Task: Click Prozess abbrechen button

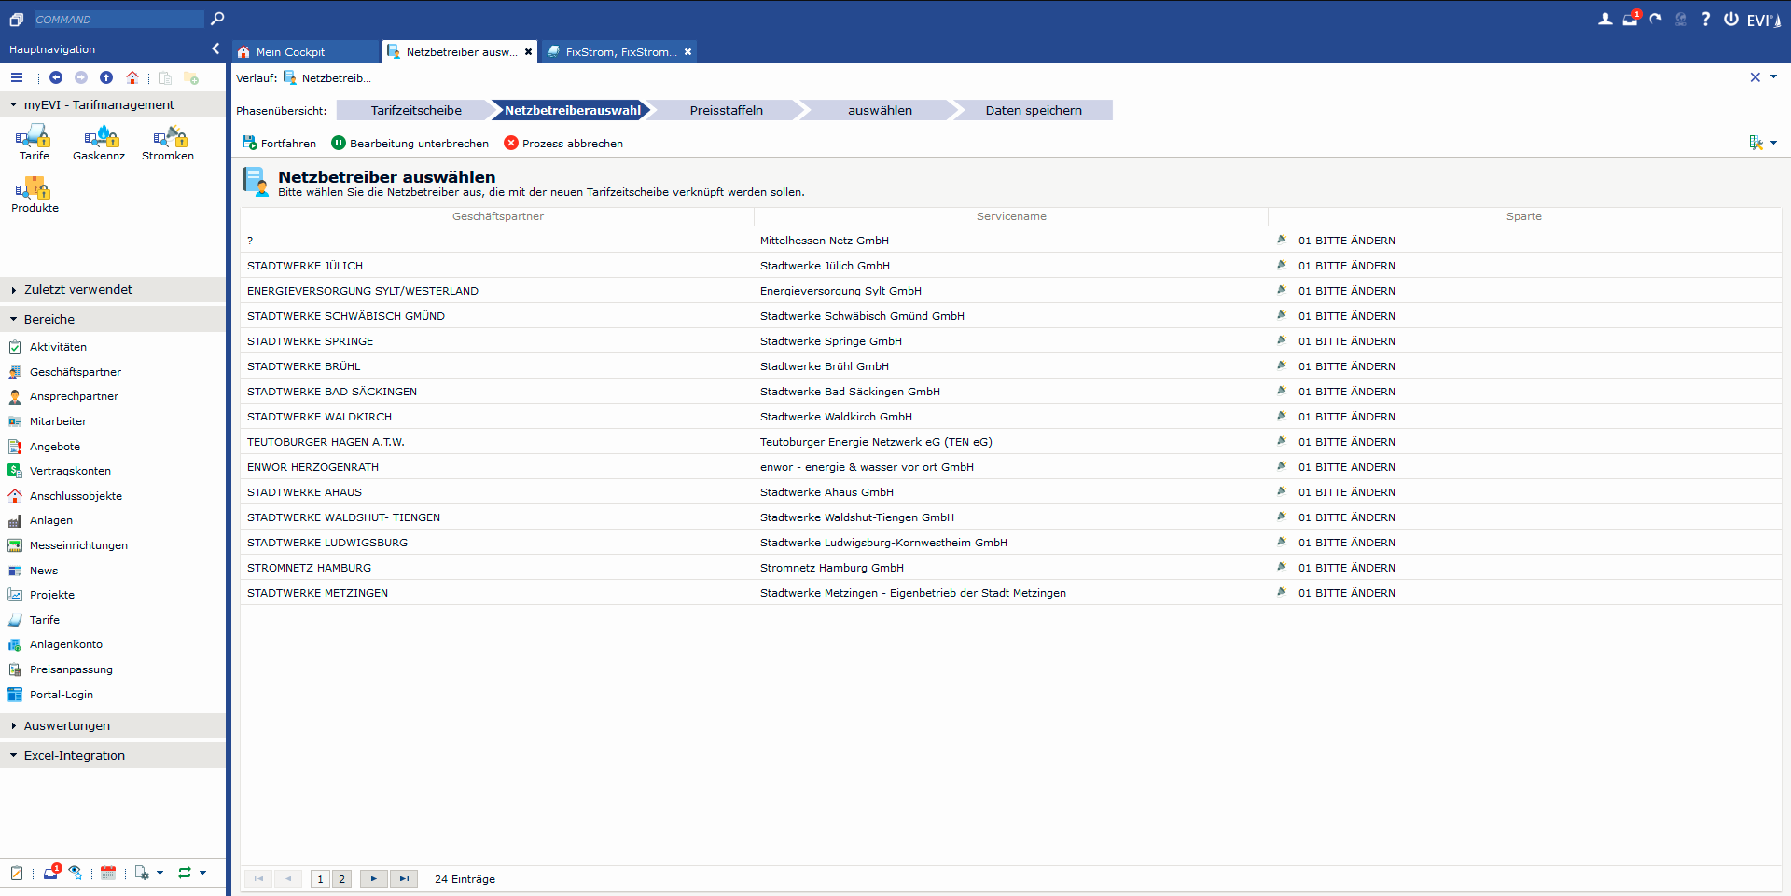Action: pyautogui.click(x=563, y=144)
